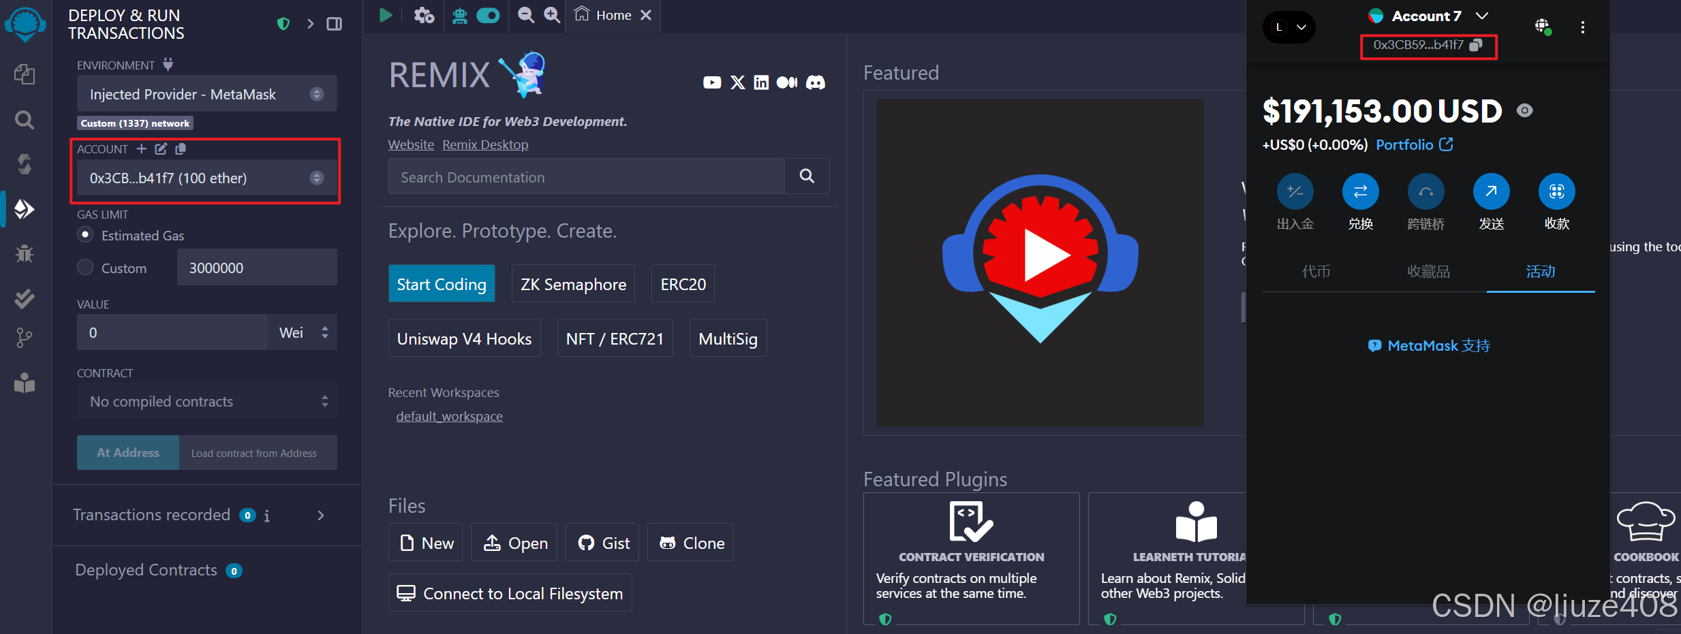Open the LearnEth tutorials sidebar icon
The height and width of the screenshot is (634, 1681).
(25, 383)
